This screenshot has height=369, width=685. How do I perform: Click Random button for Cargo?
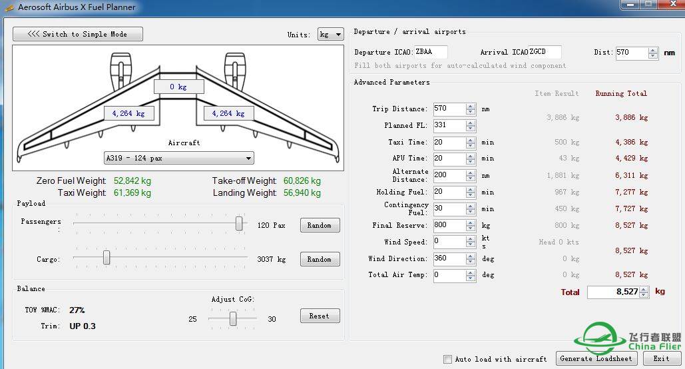coord(320,259)
